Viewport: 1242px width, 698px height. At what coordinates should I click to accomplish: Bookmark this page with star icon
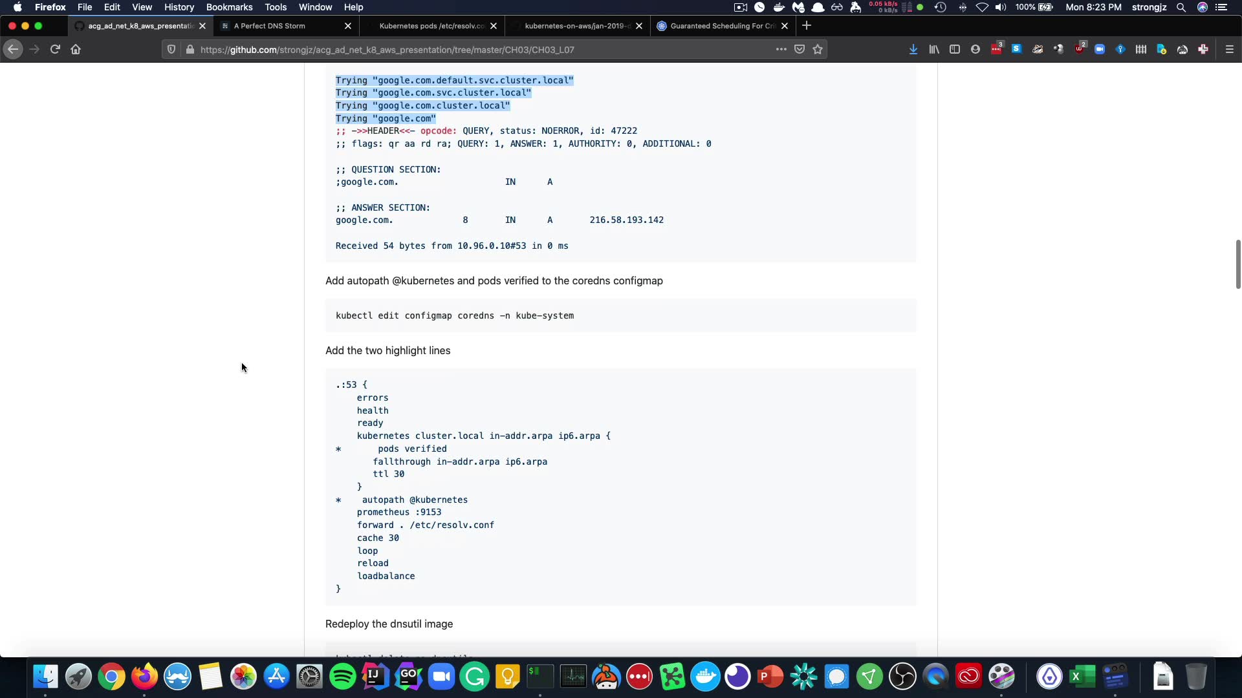pos(818,49)
